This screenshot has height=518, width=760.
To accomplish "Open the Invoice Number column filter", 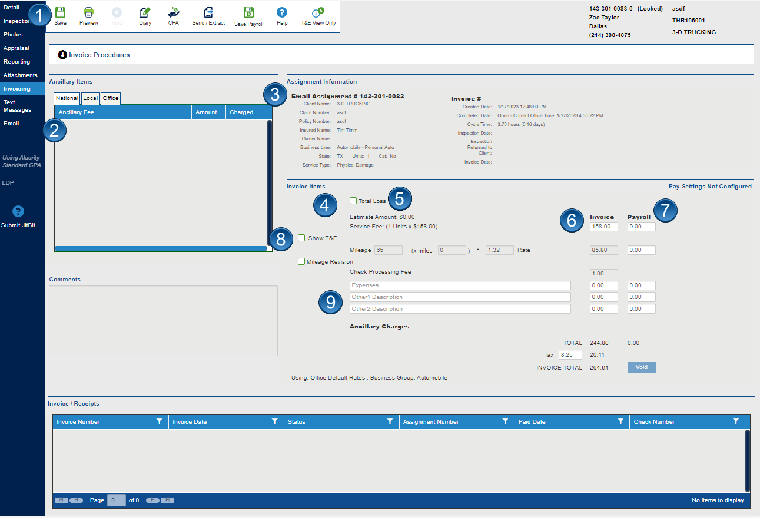I will point(159,421).
